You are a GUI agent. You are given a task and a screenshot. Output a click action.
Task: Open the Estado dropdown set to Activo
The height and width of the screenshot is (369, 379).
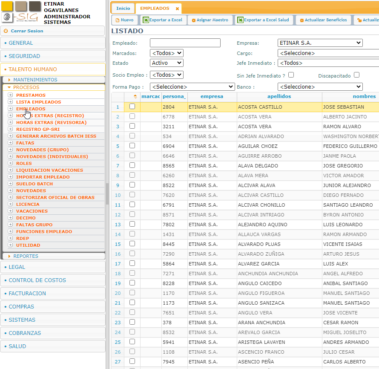(x=167, y=63)
